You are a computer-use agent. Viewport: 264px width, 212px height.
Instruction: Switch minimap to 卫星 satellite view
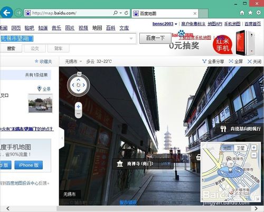(240, 148)
